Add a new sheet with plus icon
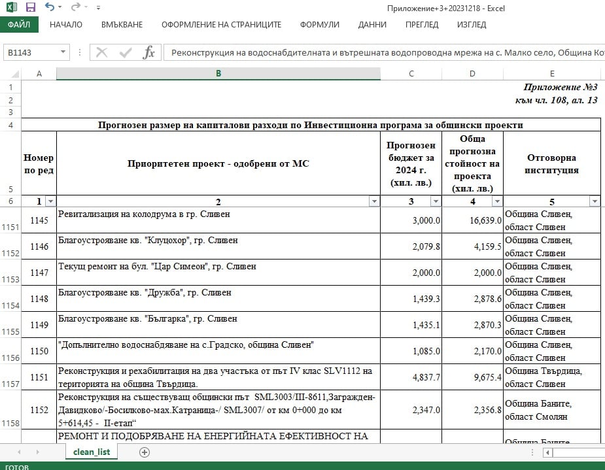Viewport: 605px width, 470px height. coord(145,452)
